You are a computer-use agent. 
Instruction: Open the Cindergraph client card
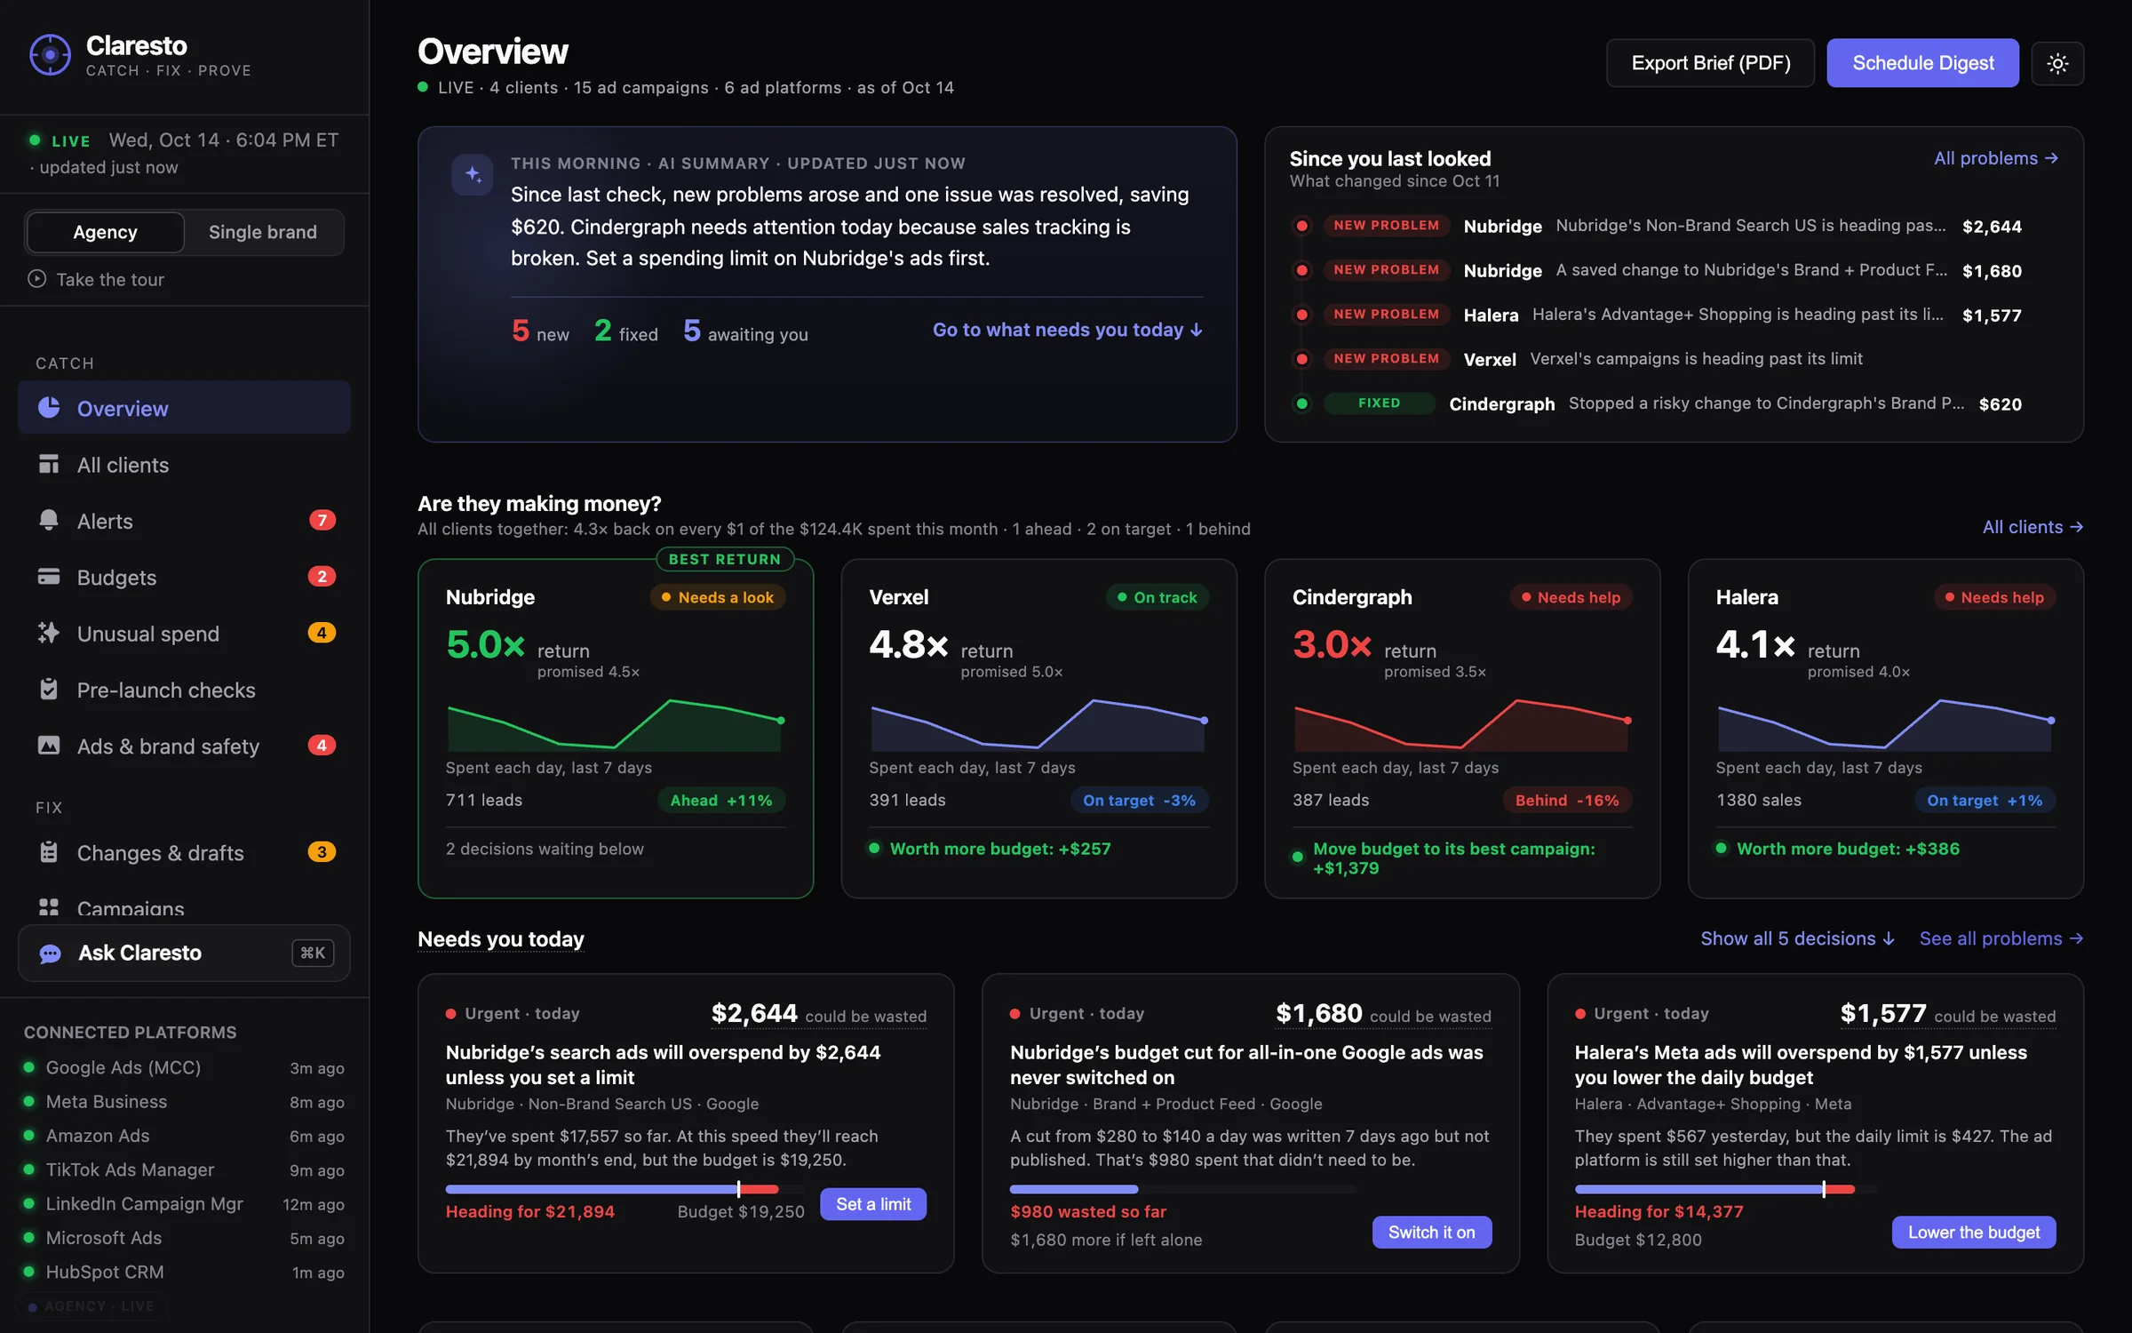point(1462,729)
